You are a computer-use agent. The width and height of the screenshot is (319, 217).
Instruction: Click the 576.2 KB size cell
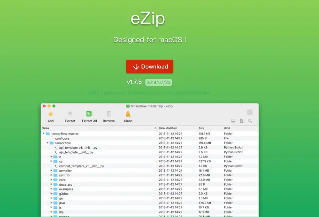(205, 203)
